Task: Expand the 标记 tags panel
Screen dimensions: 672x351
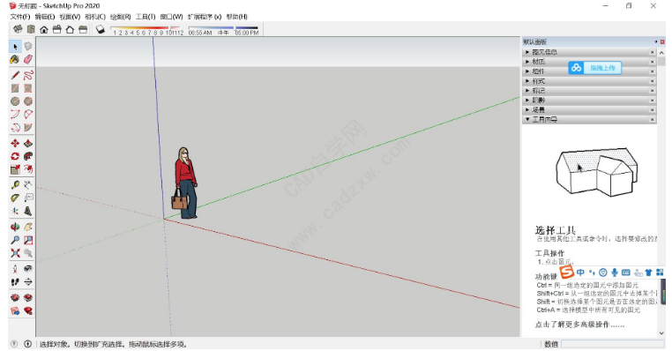Action: click(589, 91)
